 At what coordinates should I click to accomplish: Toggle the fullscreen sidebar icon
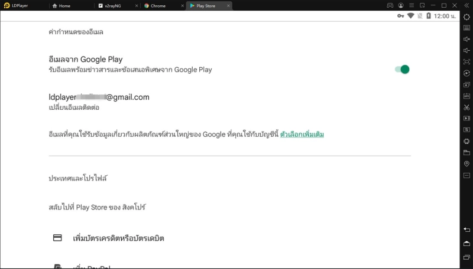pos(466,62)
